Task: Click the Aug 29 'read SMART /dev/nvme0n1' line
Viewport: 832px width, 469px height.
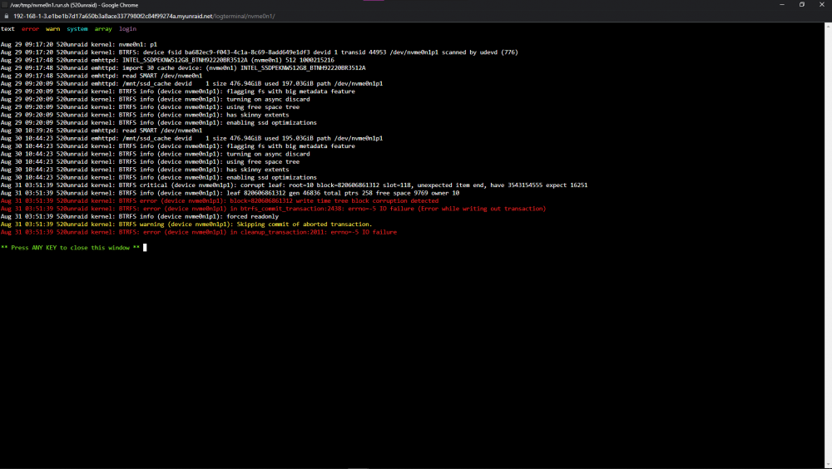Action: coord(102,76)
